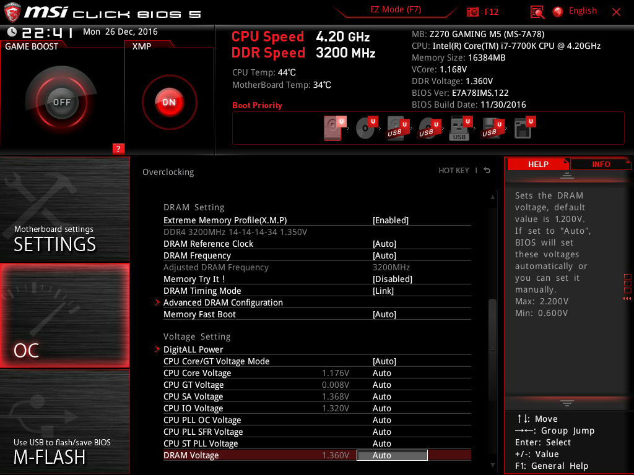Open the SETTINGS motherboard settings section
The image size is (634, 475).
[64, 209]
